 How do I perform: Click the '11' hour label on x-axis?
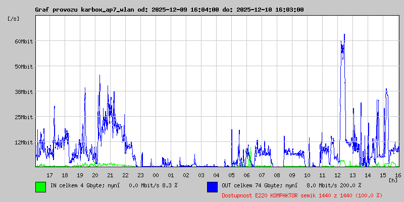click(x=322, y=175)
